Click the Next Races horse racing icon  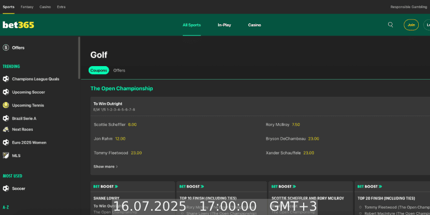6,130
